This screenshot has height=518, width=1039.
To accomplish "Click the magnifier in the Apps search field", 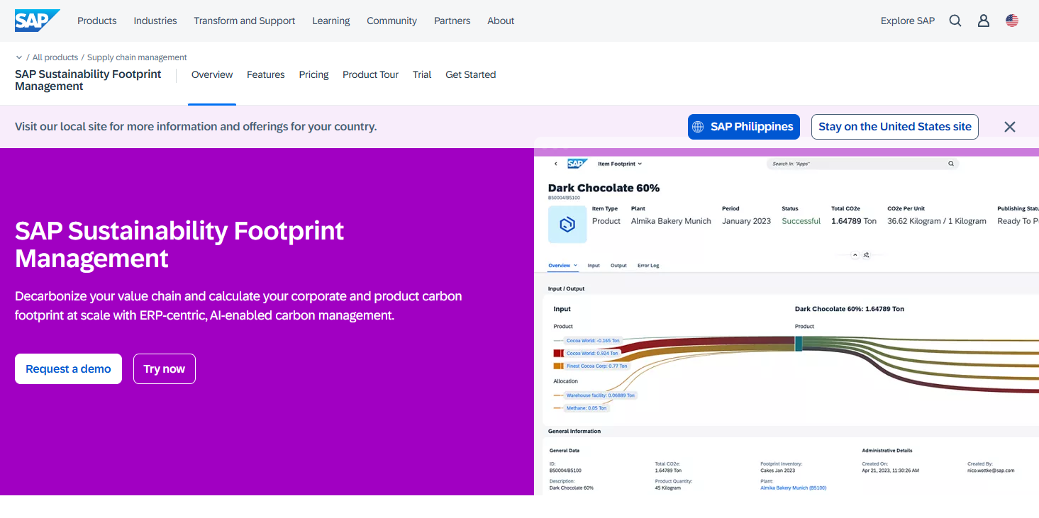I will [951, 164].
